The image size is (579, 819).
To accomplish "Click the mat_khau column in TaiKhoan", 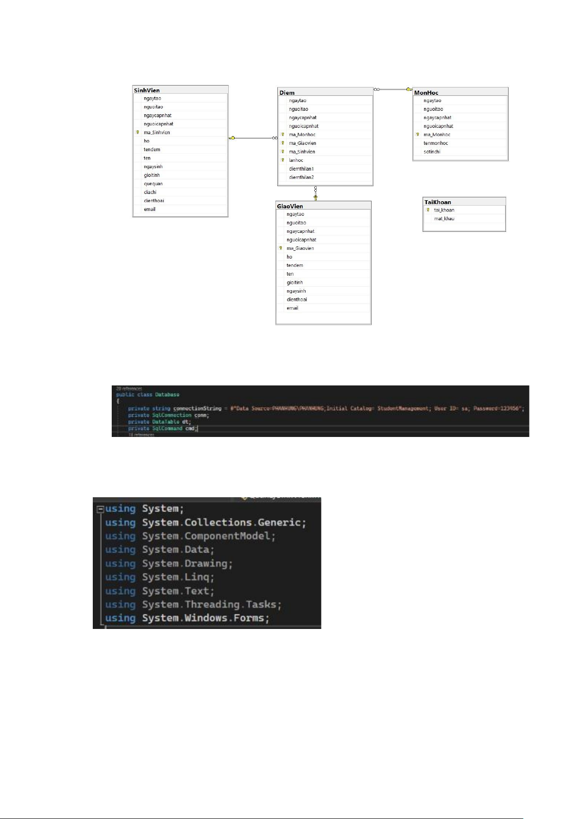I will pos(444,219).
